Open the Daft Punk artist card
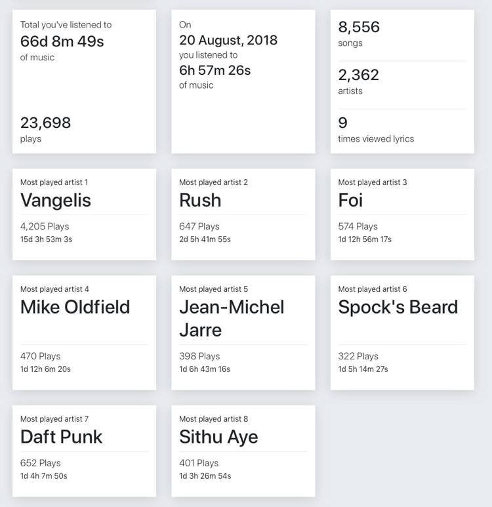Screen dimensions: 492x507 click(x=84, y=451)
